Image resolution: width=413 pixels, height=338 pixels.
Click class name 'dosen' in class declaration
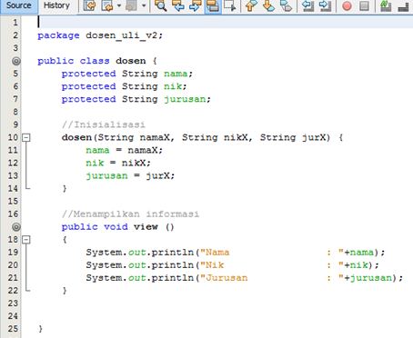(131, 61)
